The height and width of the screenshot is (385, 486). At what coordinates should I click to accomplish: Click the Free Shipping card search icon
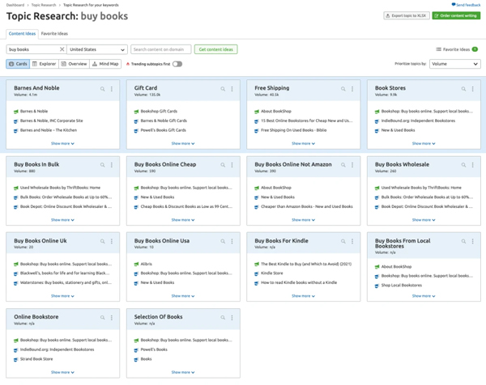pyautogui.click(x=343, y=89)
